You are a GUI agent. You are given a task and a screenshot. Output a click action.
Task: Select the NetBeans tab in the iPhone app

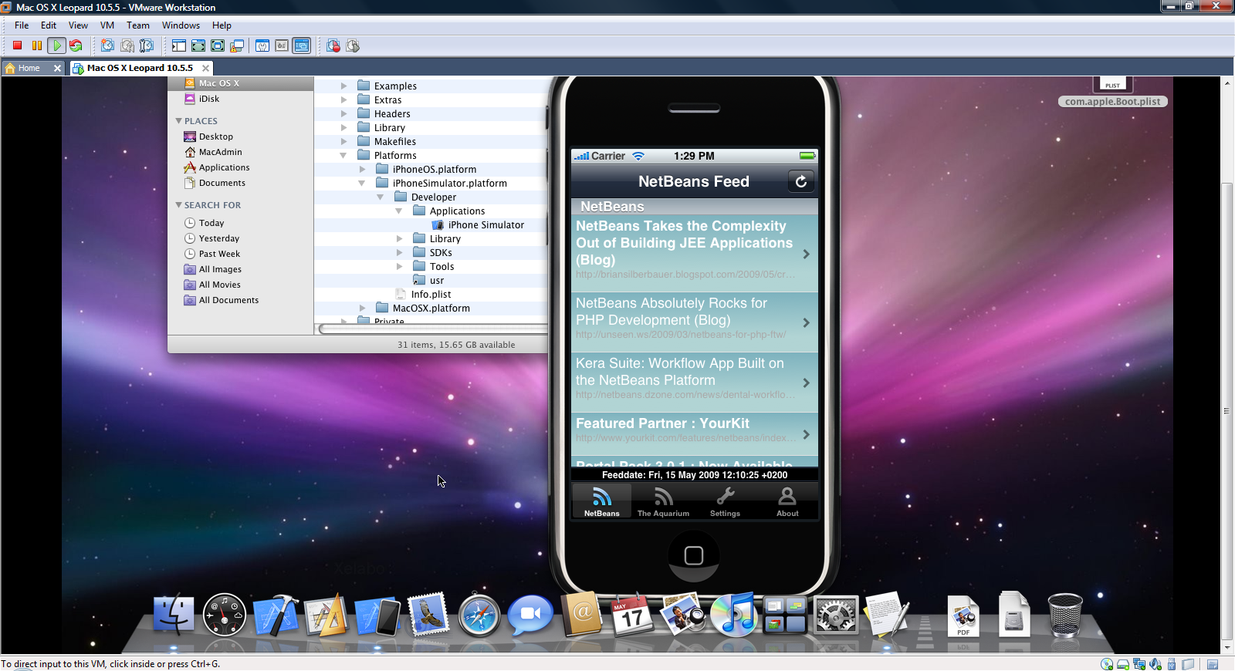(x=601, y=501)
